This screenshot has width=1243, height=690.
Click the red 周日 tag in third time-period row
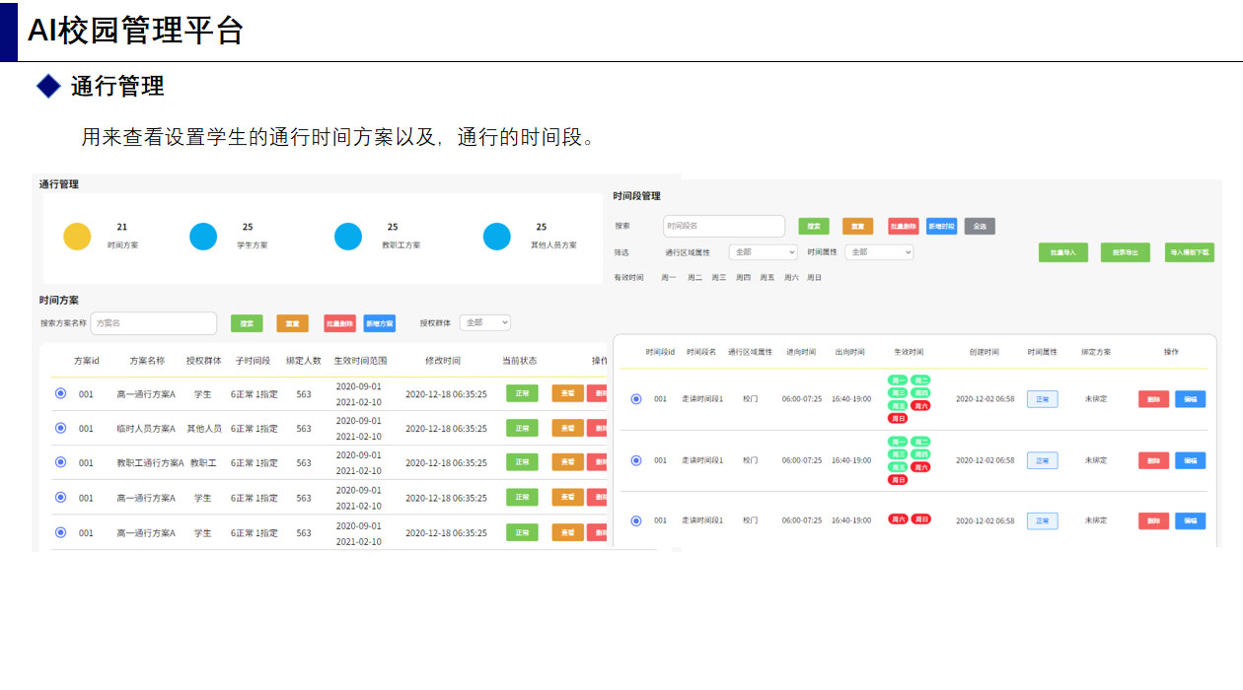920,518
